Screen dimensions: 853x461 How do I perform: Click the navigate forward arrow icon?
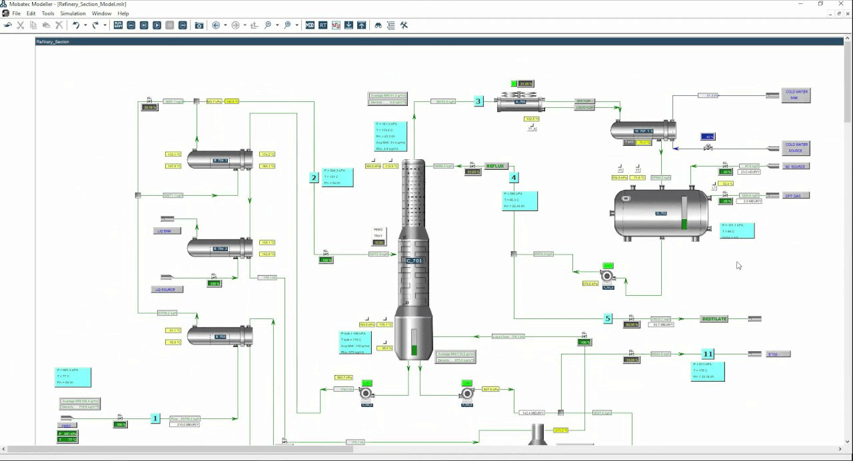point(235,25)
